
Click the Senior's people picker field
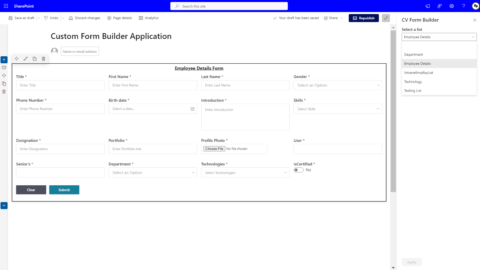click(60, 173)
